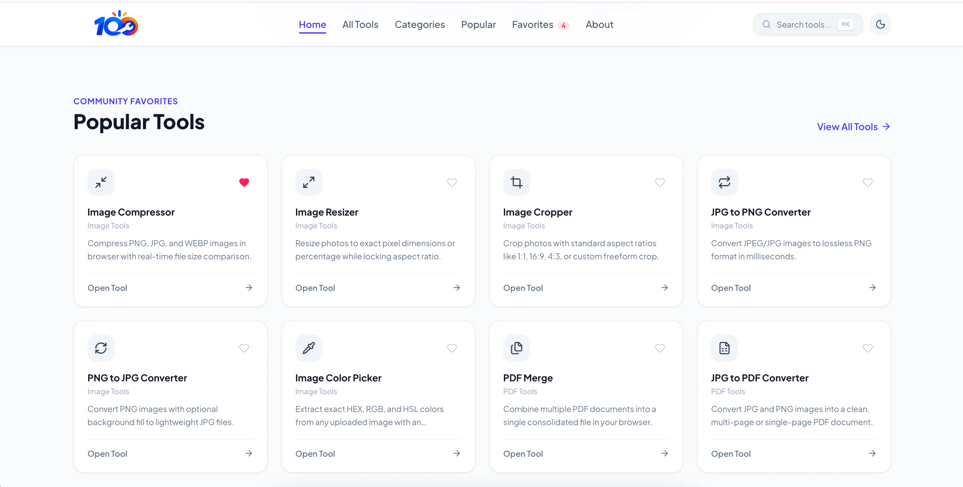Click the JPG to PNG Converter repeat icon
The image size is (963, 487).
[x=725, y=182]
